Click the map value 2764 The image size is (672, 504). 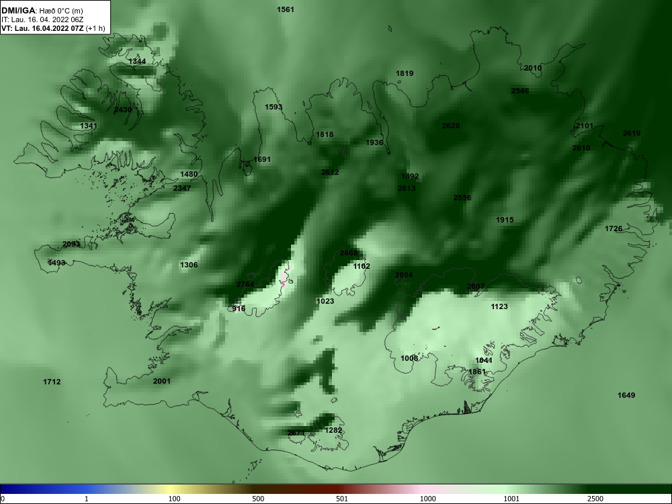pos(245,284)
